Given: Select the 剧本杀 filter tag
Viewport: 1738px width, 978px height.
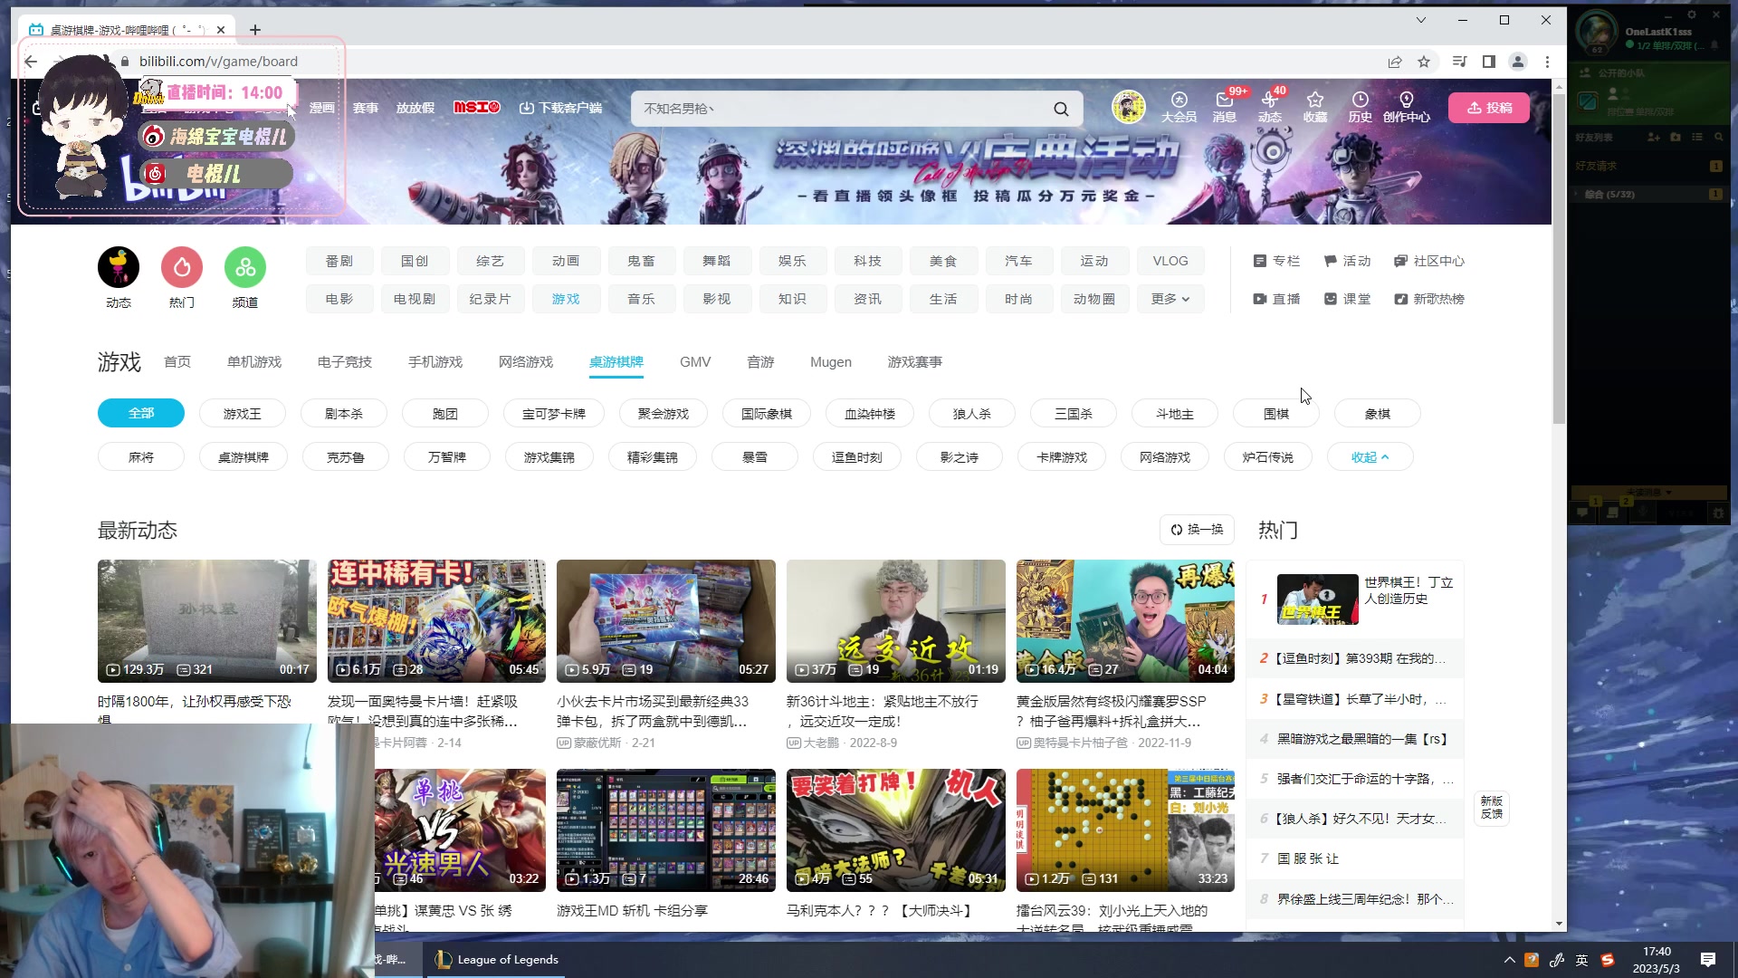Looking at the screenshot, I should [x=344, y=413].
